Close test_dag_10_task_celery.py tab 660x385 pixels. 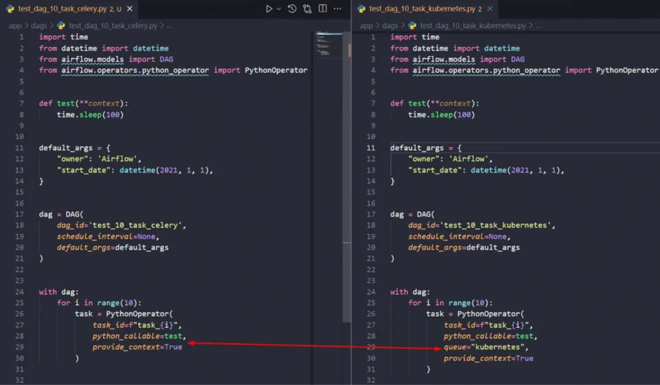[130, 8]
